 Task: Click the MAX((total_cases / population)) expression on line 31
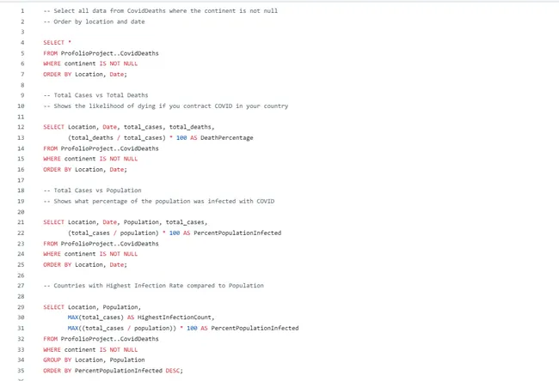(122, 328)
